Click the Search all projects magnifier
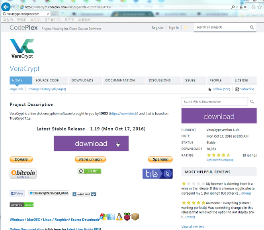The image size is (264, 230). [252, 27]
